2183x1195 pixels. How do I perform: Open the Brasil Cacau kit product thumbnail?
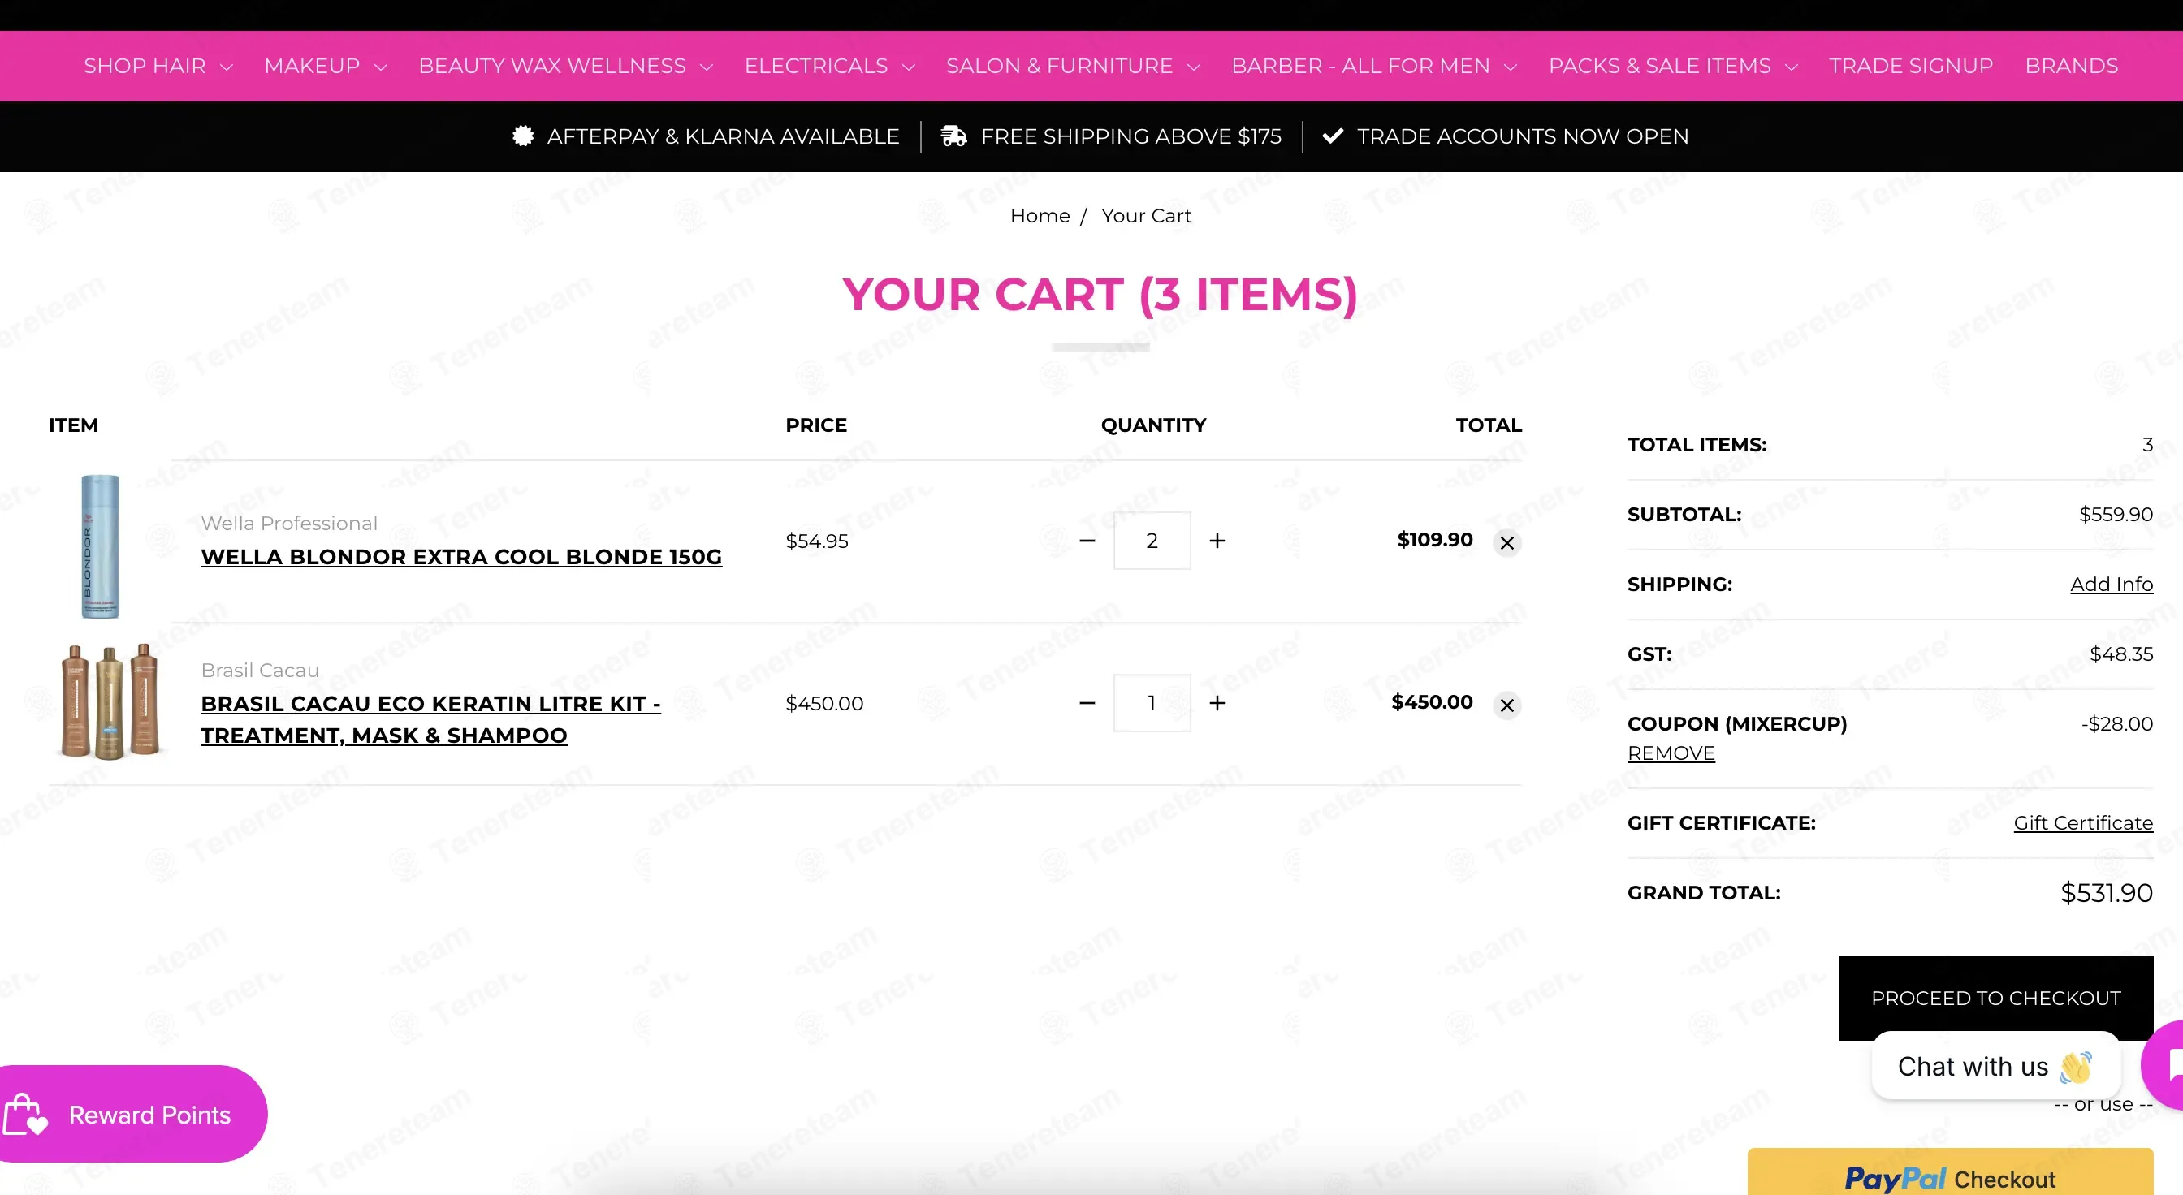(110, 701)
